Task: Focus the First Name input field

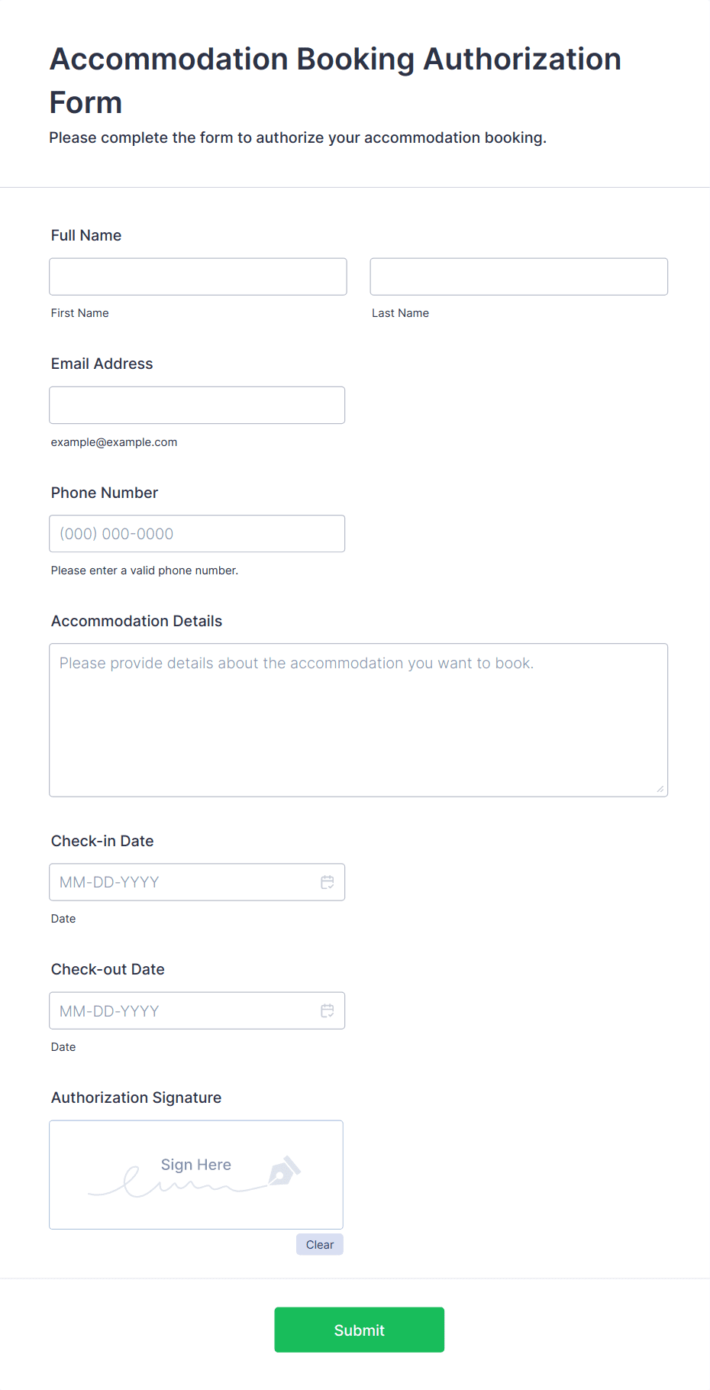Action: [x=198, y=276]
